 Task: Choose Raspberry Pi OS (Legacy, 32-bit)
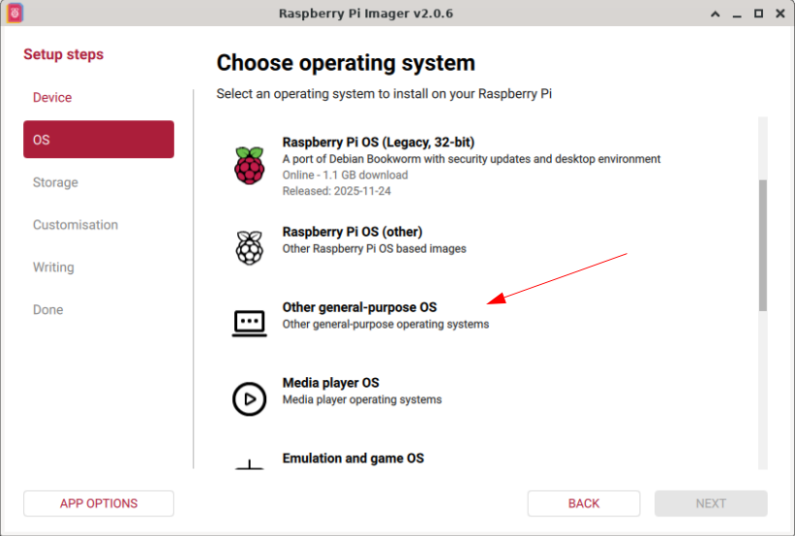tap(487, 166)
